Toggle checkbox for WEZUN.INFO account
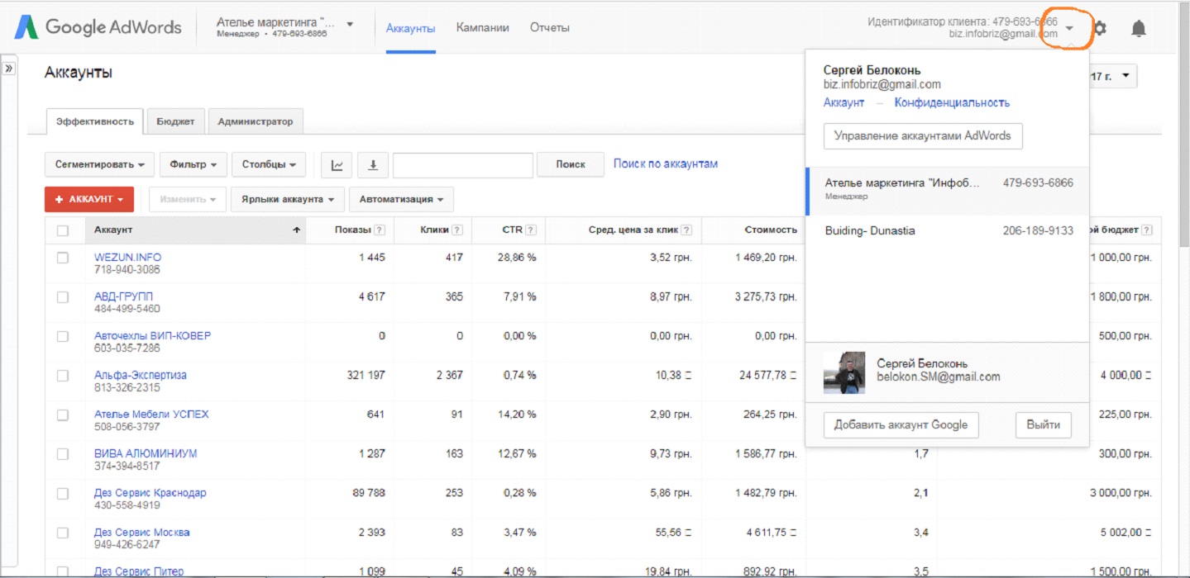The image size is (1190, 578). [x=63, y=258]
